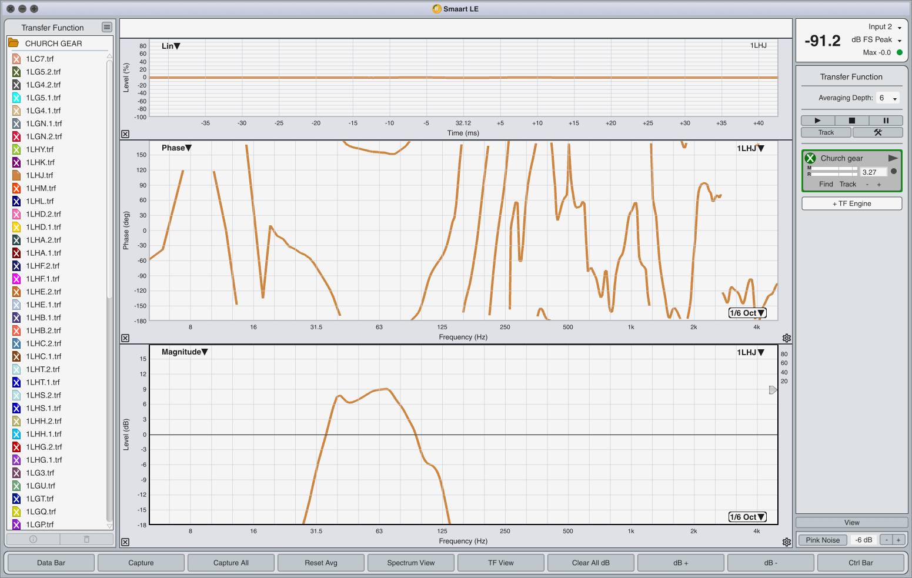Click the Church gear M level meter
912x578 pixels.
(834, 169)
